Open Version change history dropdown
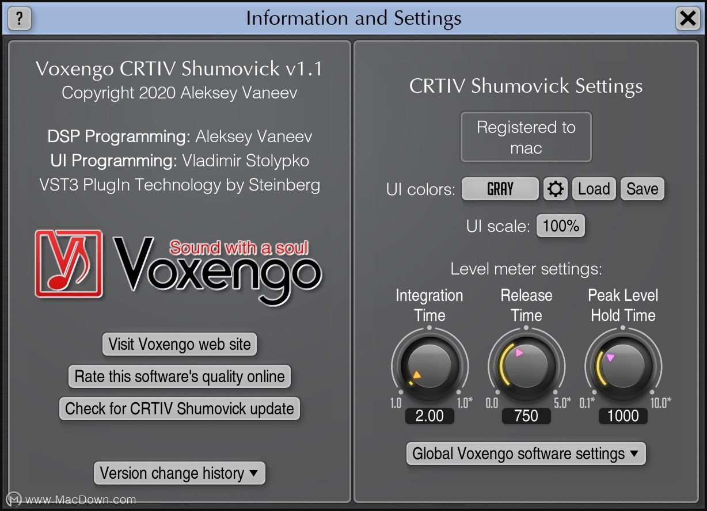 click(x=180, y=473)
